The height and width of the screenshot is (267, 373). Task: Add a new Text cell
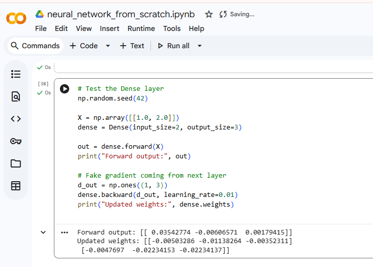coord(132,46)
